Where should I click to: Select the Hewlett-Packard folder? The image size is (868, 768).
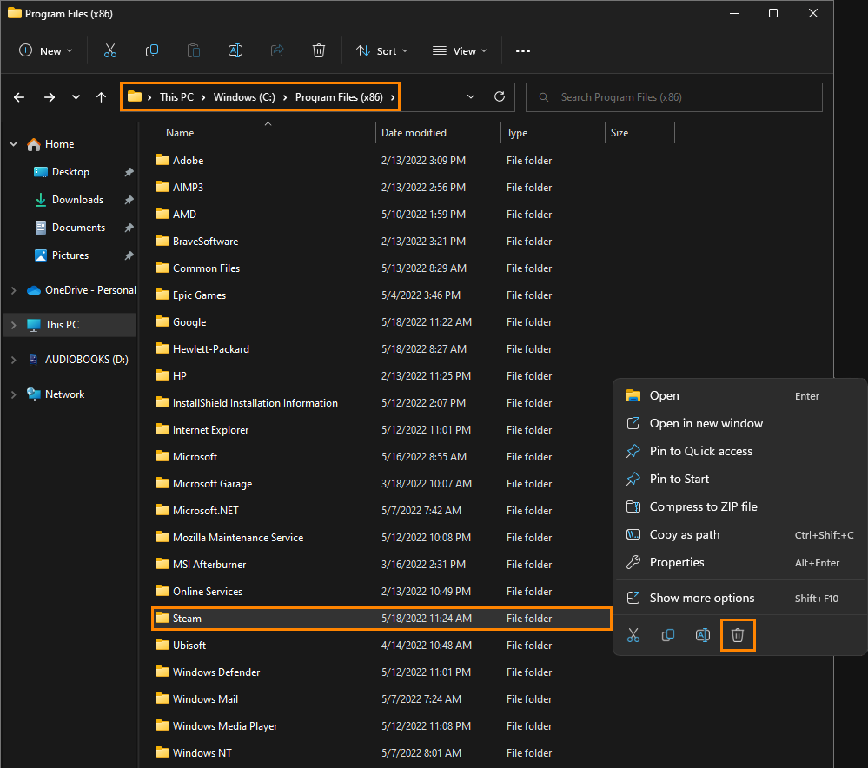211,349
